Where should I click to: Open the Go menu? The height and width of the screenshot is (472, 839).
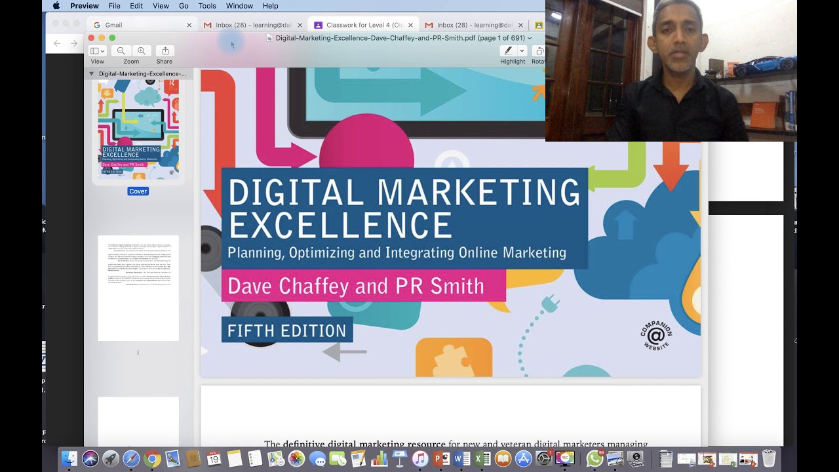pos(184,6)
